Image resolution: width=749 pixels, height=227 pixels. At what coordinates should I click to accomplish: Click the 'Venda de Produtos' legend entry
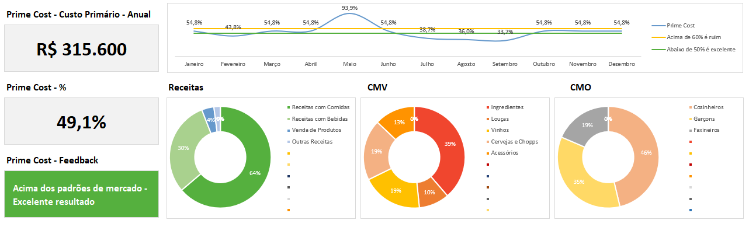coord(314,130)
